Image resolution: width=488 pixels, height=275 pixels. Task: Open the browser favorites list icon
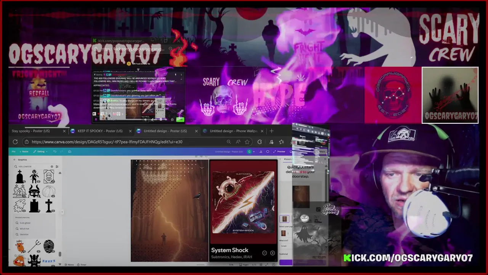click(x=281, y=142)
